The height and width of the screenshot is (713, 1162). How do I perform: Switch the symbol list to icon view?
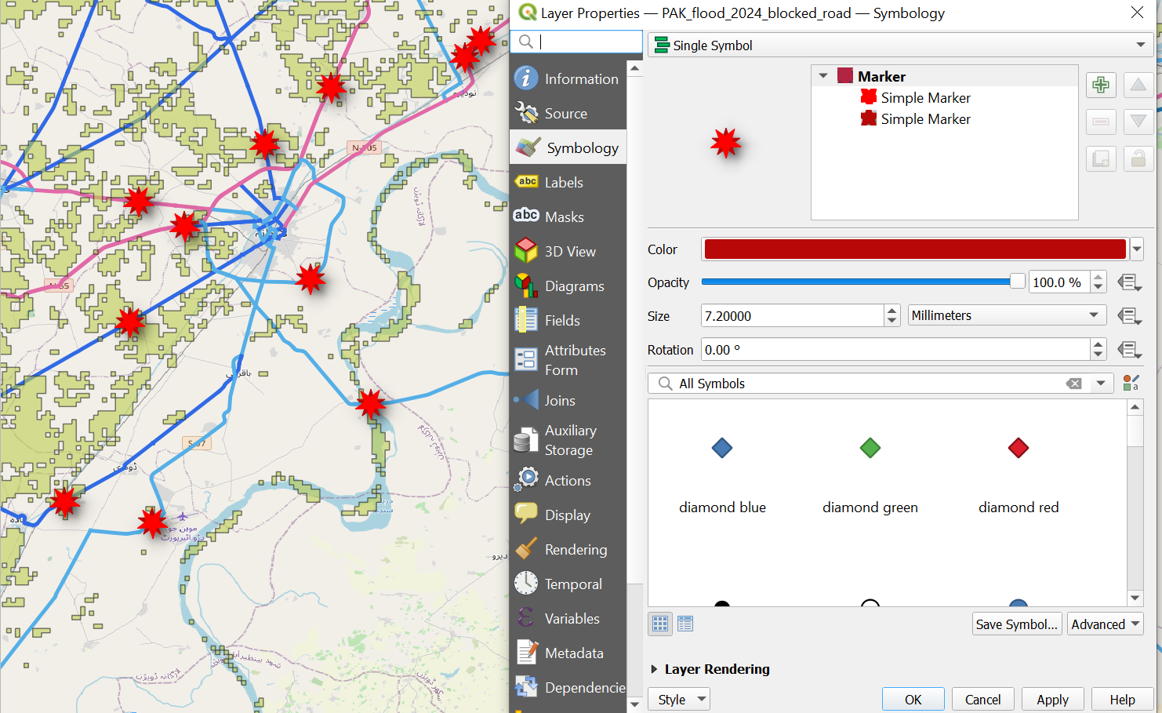click(x=660, y=624)
